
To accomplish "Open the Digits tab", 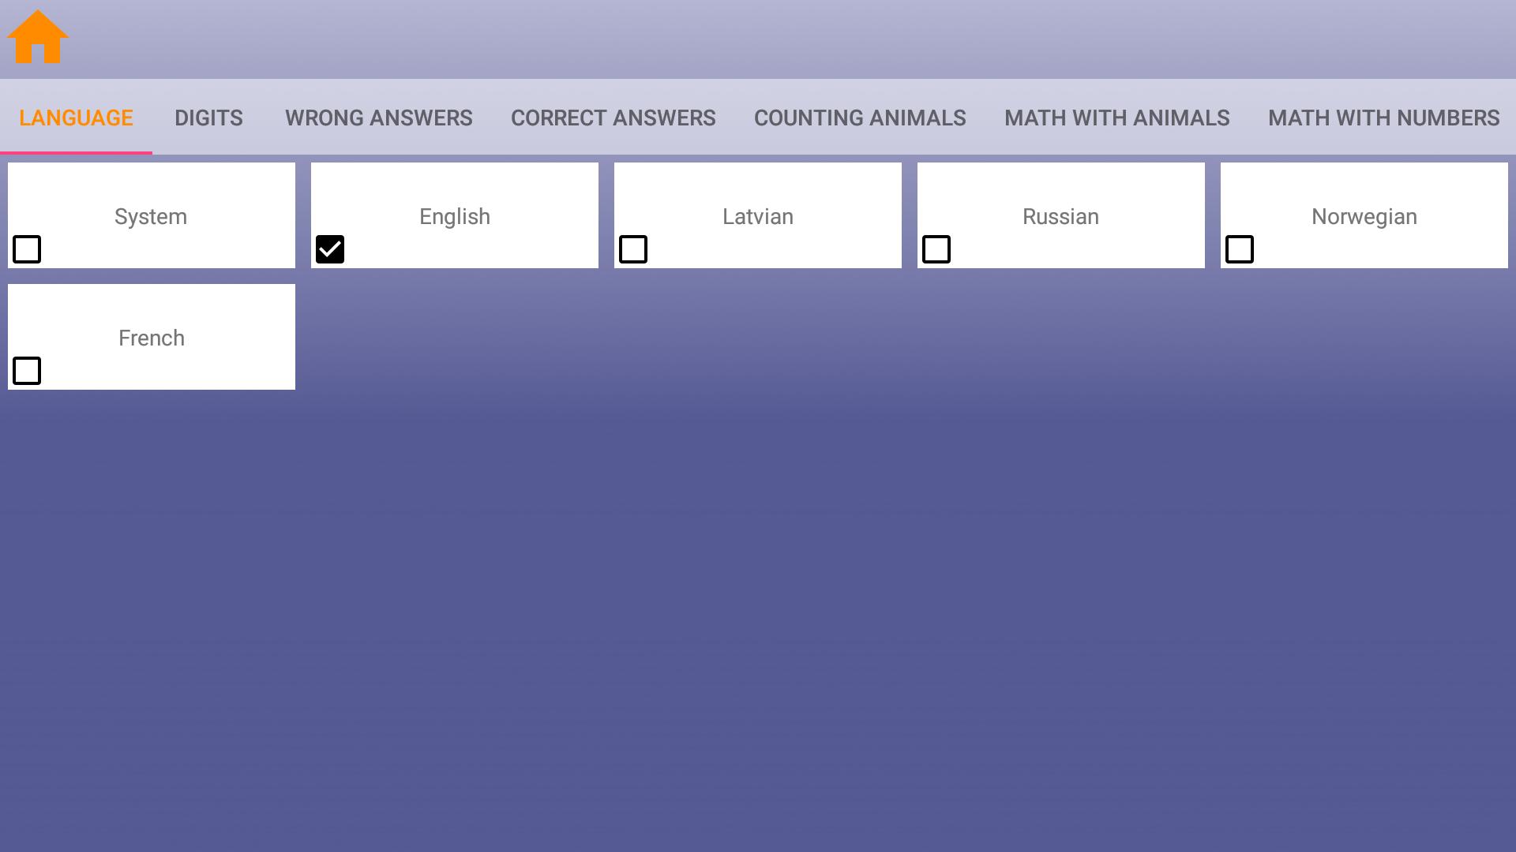I will [x=208, y=118].
